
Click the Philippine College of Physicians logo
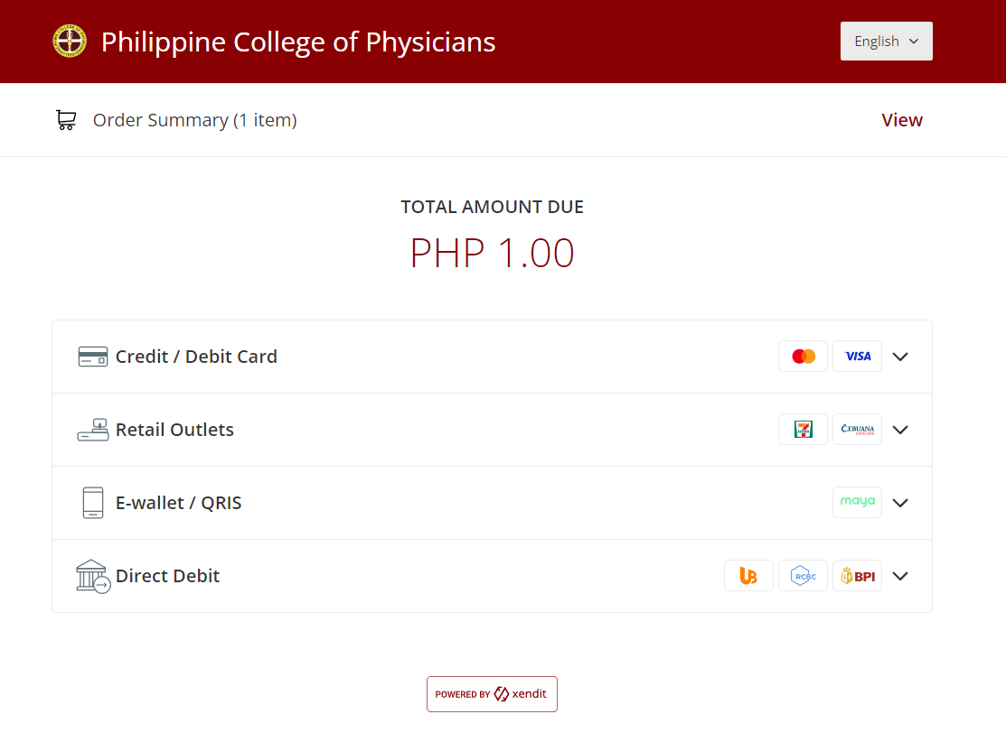[x=70, y=42]
